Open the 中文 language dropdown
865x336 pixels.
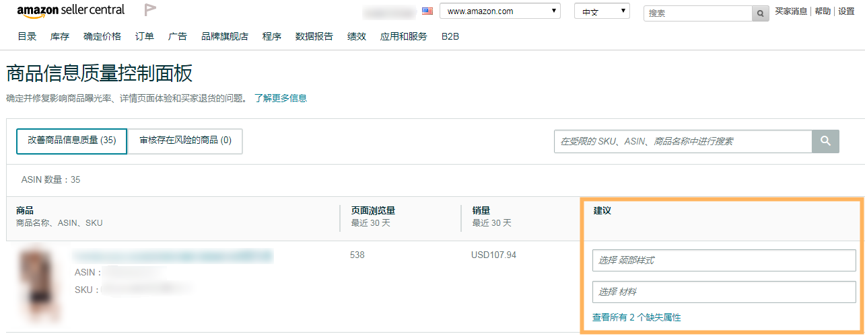[x=602, y=11]
